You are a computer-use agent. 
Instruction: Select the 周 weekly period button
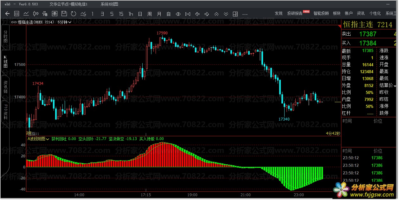click(150, 14)
